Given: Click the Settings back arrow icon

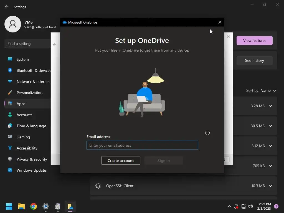Looking at the screenshot, I should tap(7, 7).
